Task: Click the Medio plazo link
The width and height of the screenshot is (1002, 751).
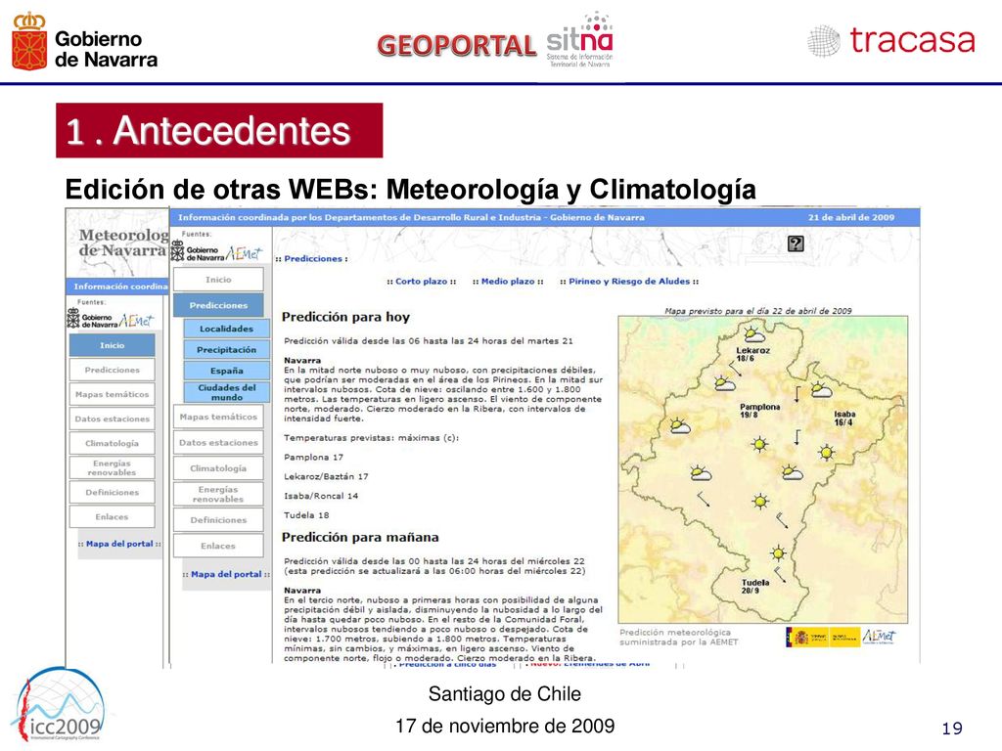Action: 508,281
